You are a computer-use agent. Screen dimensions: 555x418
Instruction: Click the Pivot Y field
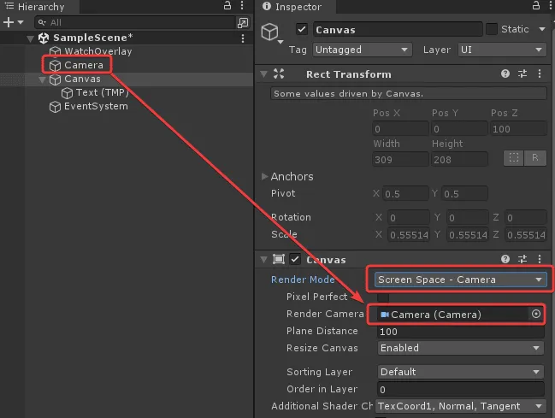464,194
